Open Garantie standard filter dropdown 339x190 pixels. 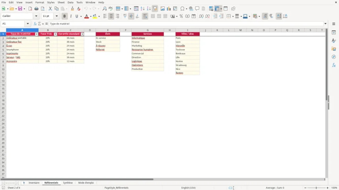pyautogui.click(x=82, y=34)
